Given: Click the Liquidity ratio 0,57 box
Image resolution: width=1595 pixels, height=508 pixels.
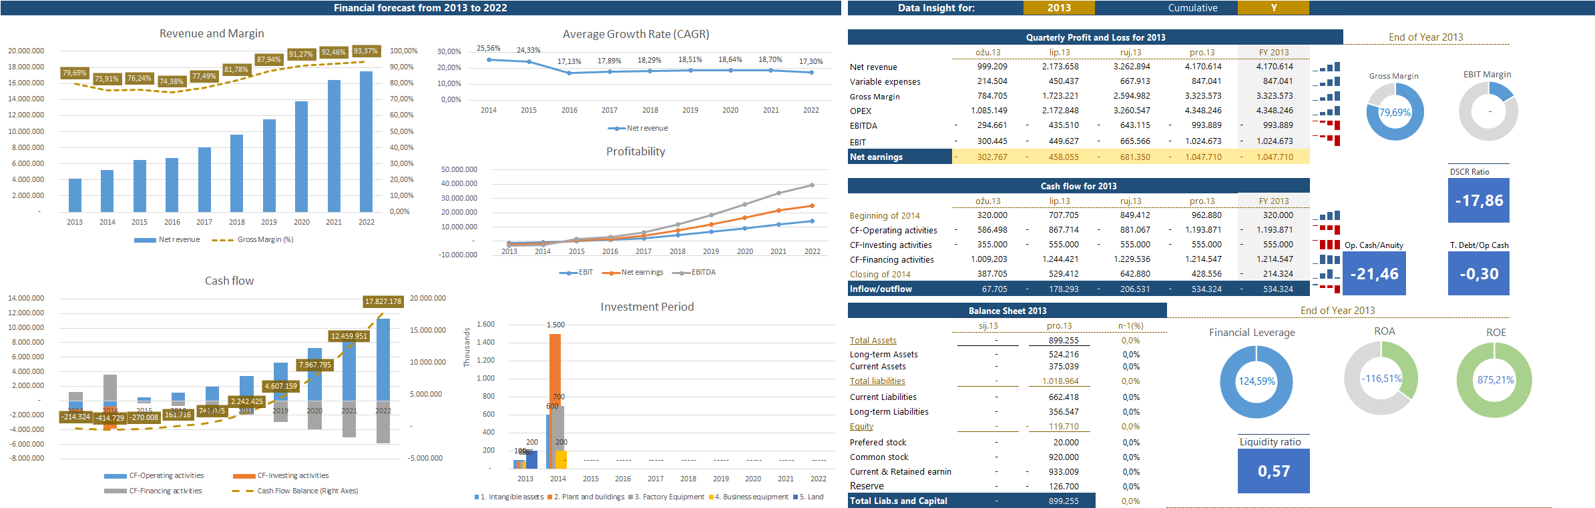Looking at the screenshot, I should 1273,471.
